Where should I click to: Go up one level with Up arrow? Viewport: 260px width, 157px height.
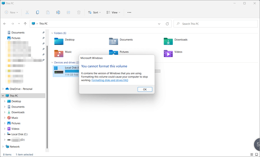click(x=25, y=23)
